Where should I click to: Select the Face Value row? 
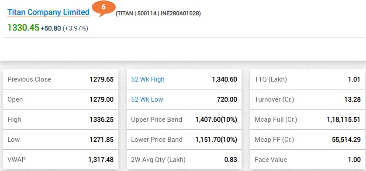(x=307, y=160)
